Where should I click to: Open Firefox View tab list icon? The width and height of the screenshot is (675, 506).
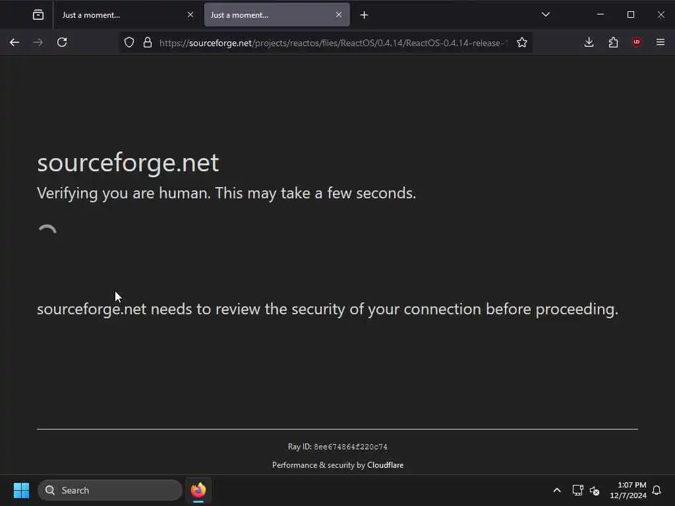pos(38,14)
